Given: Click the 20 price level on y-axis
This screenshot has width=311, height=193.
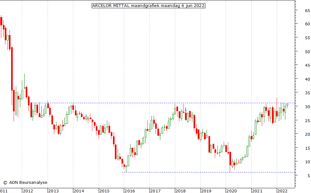Looking at the screenshot, I should (x=308, y=134).
